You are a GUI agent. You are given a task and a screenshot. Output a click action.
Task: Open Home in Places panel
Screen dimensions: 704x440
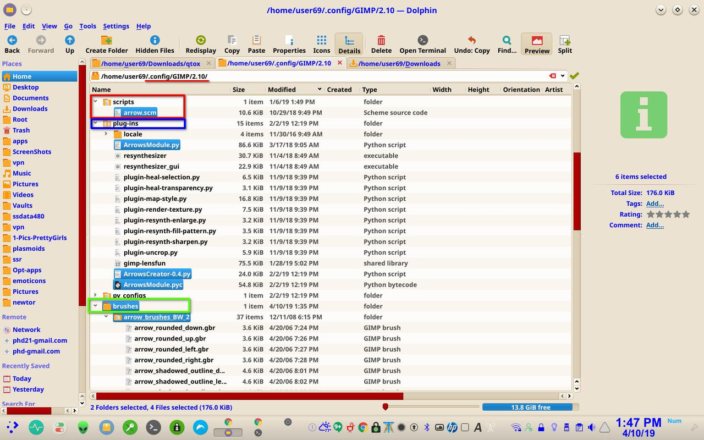tap(40, 76)
